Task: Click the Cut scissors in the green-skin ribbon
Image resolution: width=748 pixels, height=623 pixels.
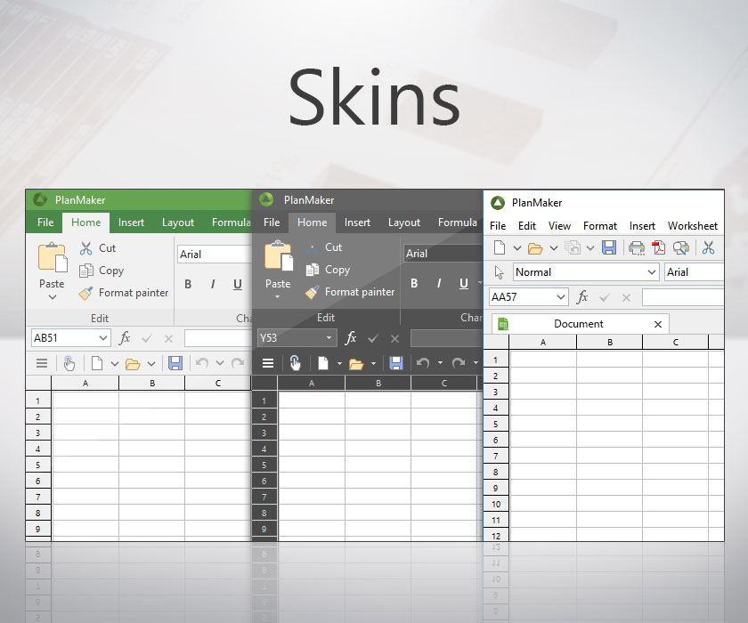Action: (x=86, y=248)
